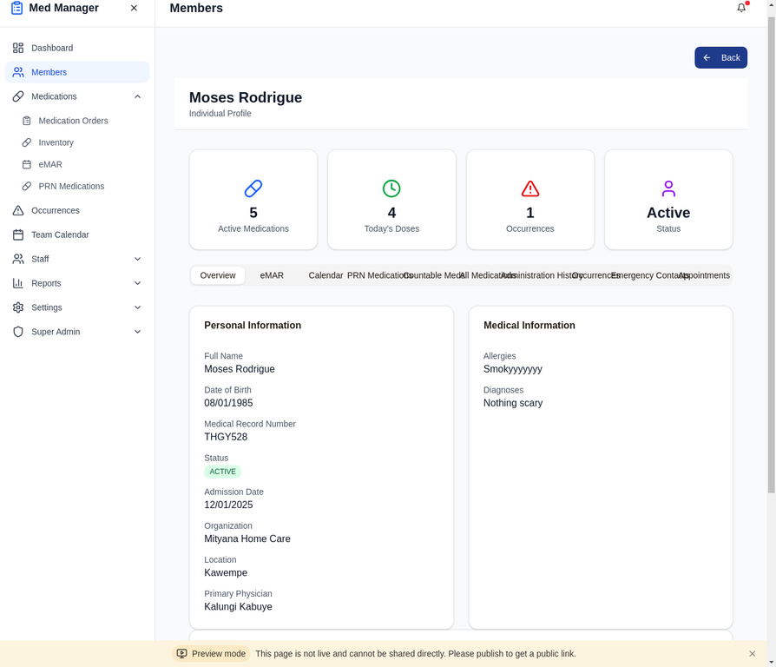Click the pill icon on Active Medications card
Image resolution: width=776 pixels, height=667 pixels.
[253, 188]
